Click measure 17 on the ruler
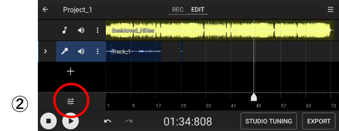 tap(158, 106)
